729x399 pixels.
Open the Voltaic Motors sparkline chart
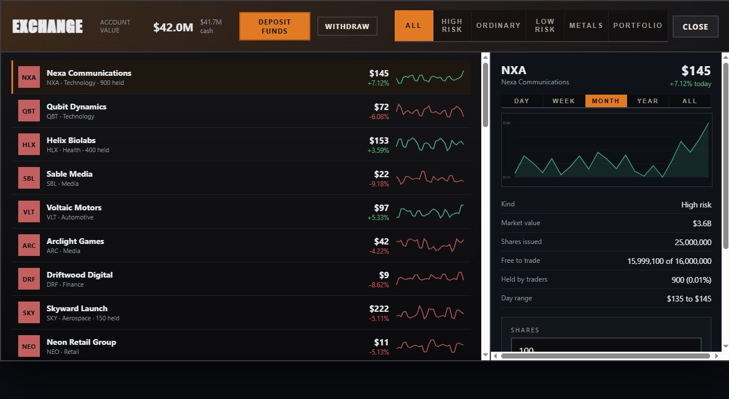[x=430, y=211]
